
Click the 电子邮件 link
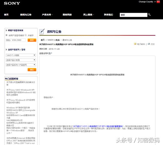tap(141, 44)
